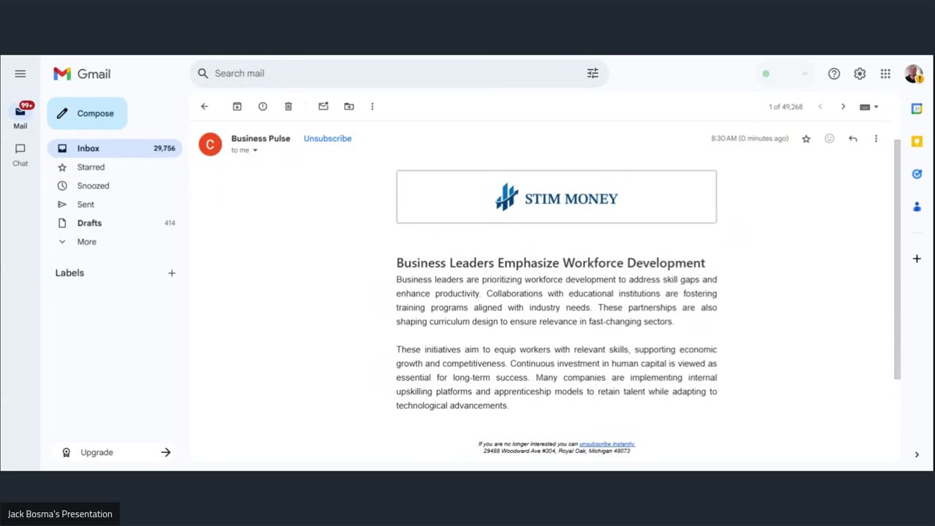Open the Mail section in left rail
935x526 pixels.
[x=20, y=115]
